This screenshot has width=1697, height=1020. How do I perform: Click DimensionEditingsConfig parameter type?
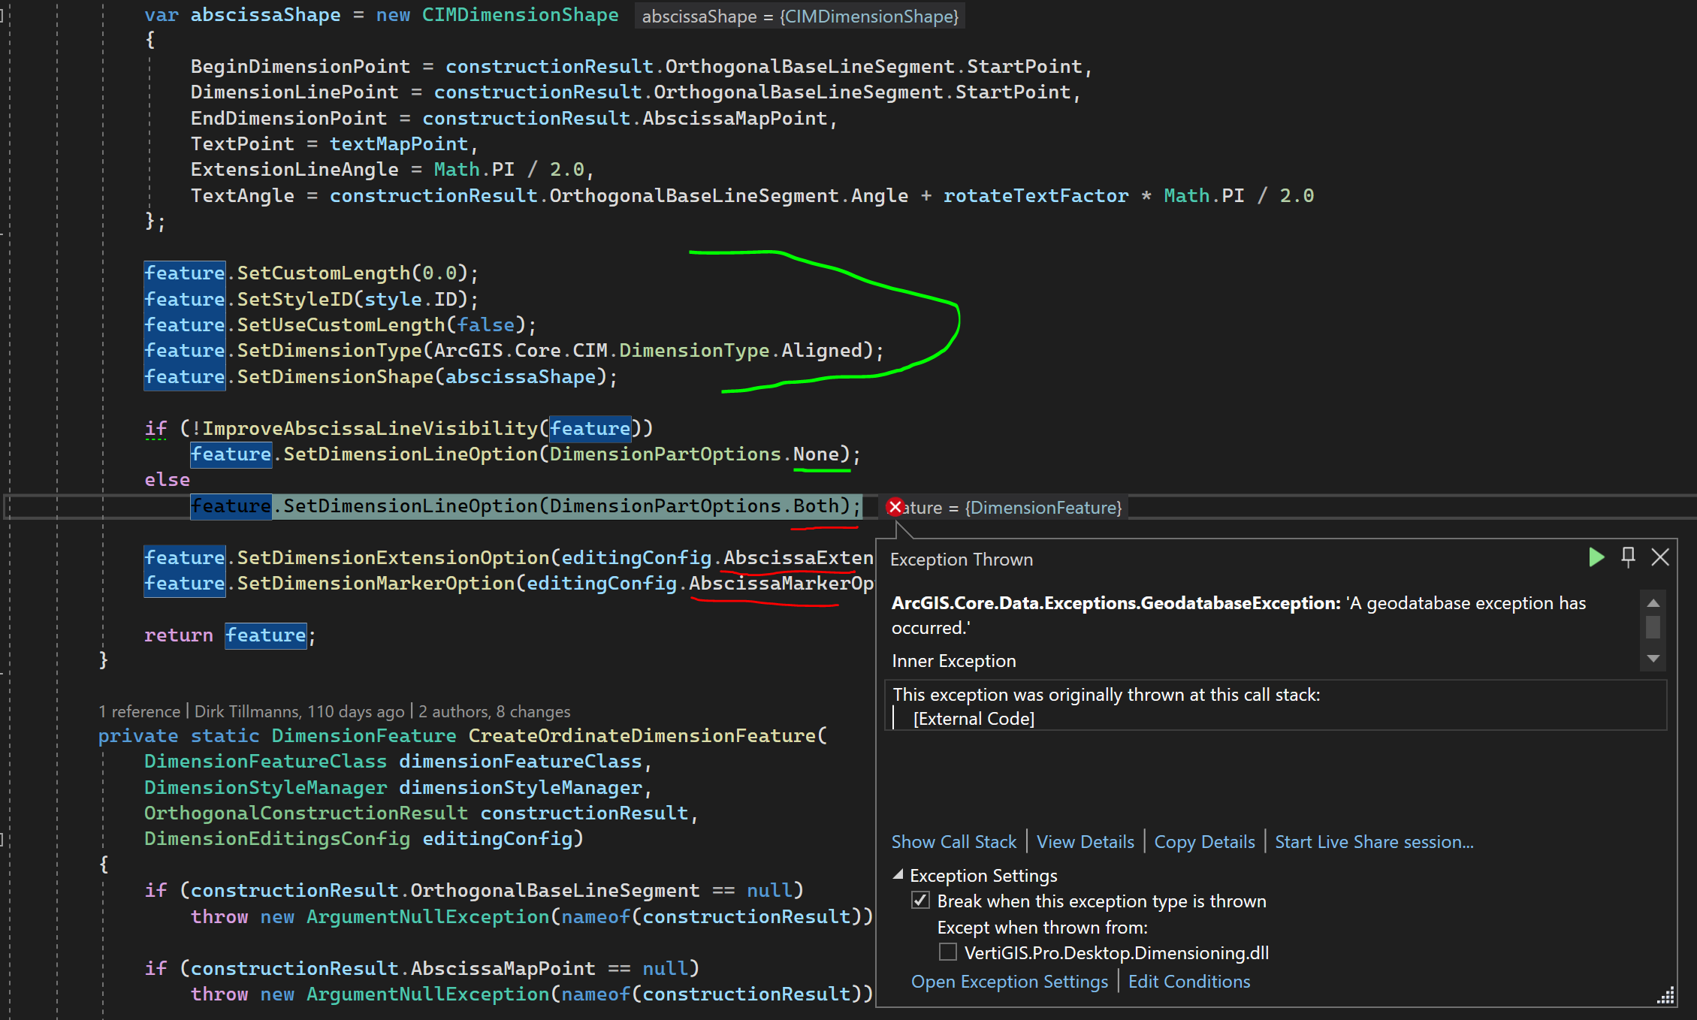coord(277,839)
